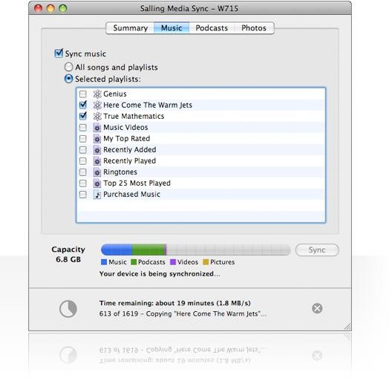Enable the Genius playlist checkbox

82,94
